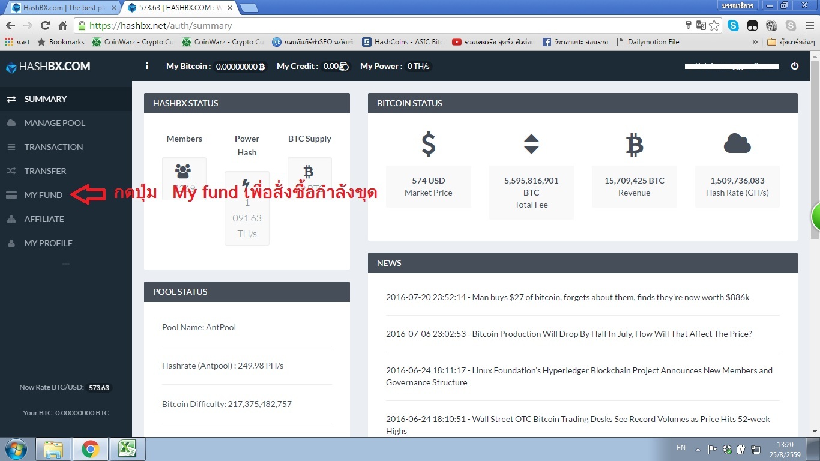Click the black Tampermonkey extension icon
Image resolution: width=820 pixels, height=461 pixels.
[x=752, y=26]
